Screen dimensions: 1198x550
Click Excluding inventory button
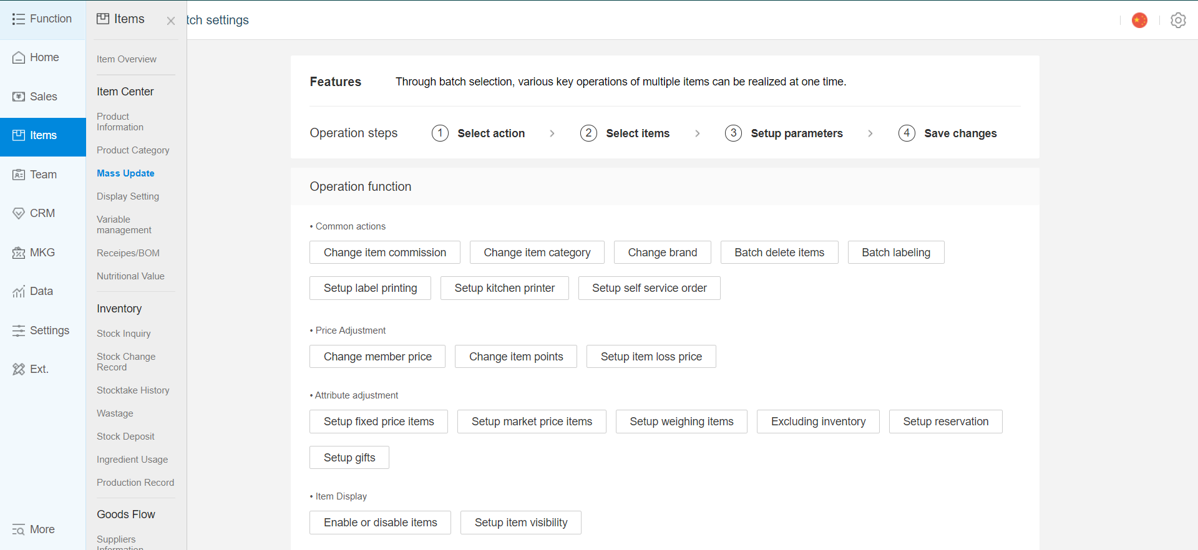coord(818,422)
